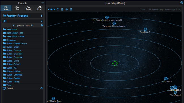Click the top-right tone map corner icon
The image size is (184, 103).
pyautogui.click(x=181, y=3)
